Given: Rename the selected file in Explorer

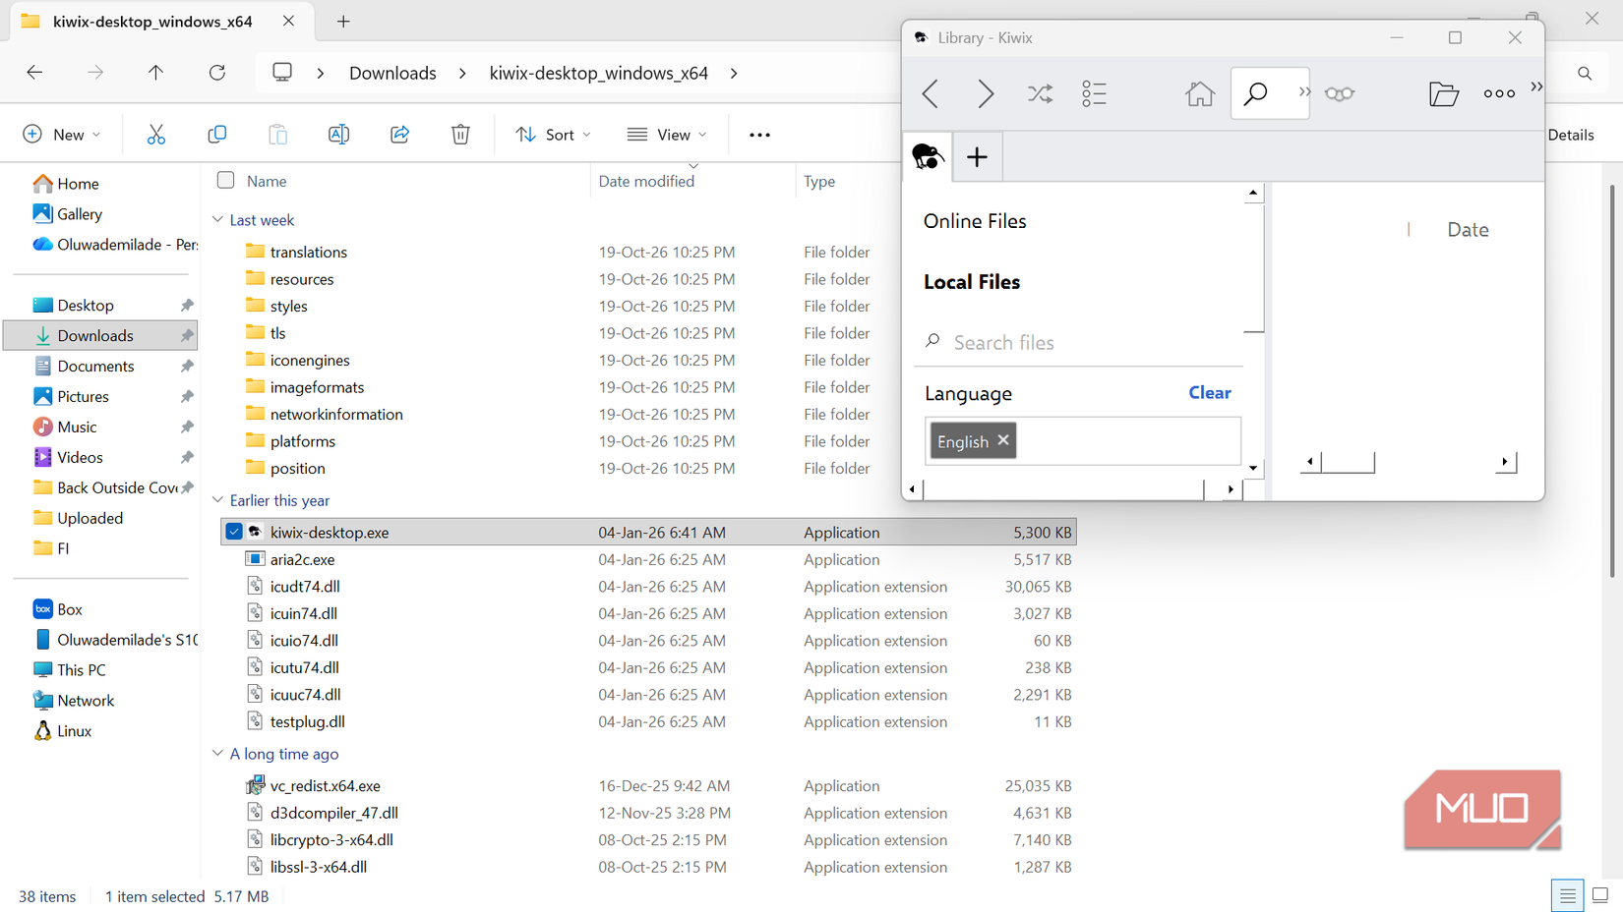Looking at the screenshot, I should [x=338, y=135].
